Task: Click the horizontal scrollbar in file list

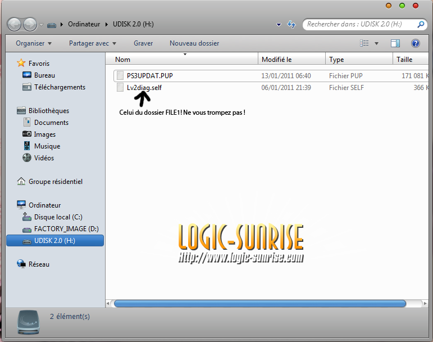Action: pos(259,303)
